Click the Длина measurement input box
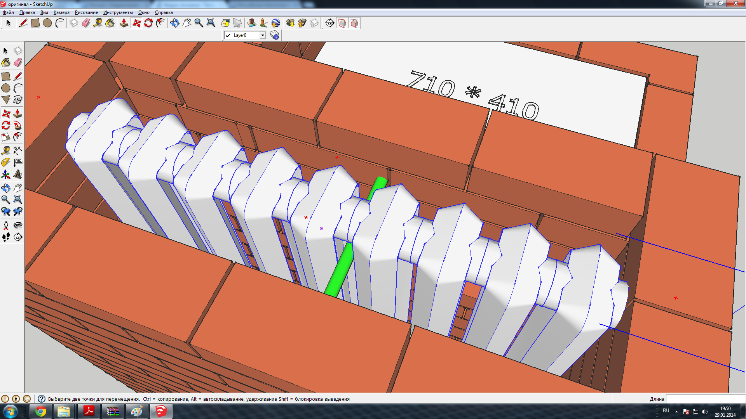Image resolution: width=746 pixels, height=419 pixels. (x=705, y=399)
